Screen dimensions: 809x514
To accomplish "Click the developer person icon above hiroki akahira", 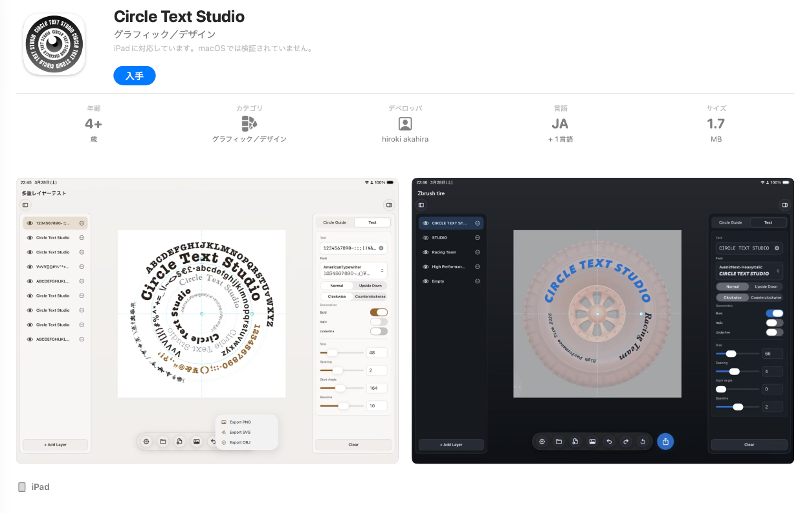I will point(404,123).
